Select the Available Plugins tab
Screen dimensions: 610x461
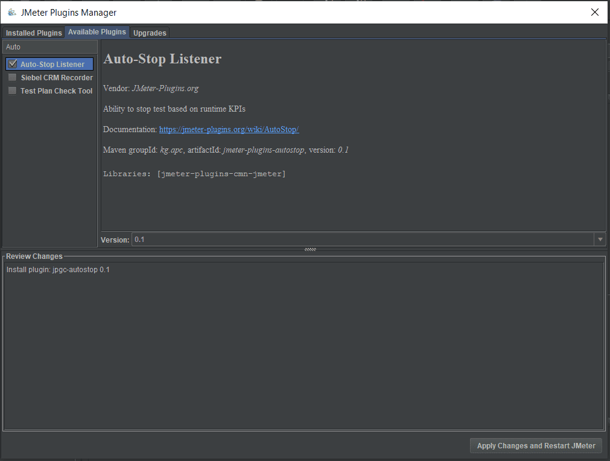tap(97, 32)
